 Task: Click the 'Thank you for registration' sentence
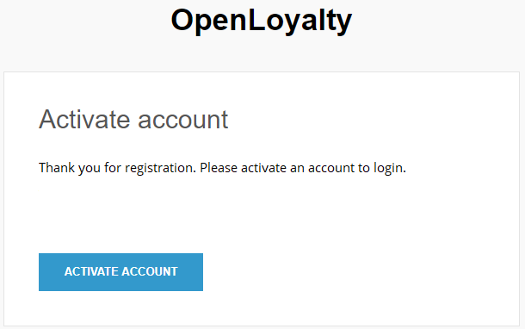click(117, 168)
